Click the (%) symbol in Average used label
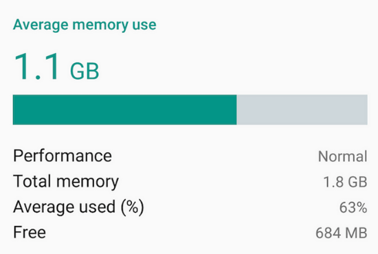The width and height of the screenshot is (378, 254). (x=133, y=207)
